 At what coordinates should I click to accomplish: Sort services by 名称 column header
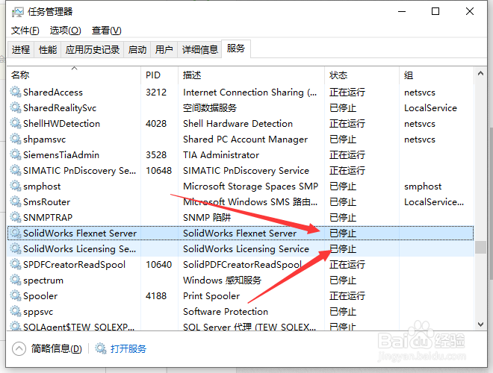[x=74, y=75]
